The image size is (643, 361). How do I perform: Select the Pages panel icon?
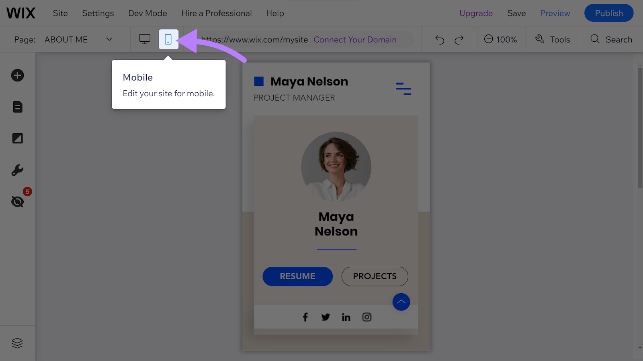[x=17, y=107]
